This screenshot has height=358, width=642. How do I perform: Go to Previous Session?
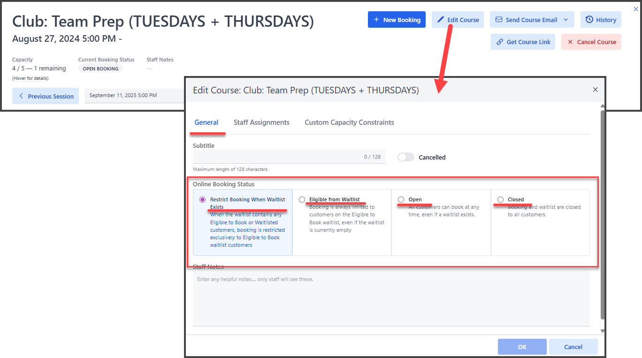pos(46,96)
